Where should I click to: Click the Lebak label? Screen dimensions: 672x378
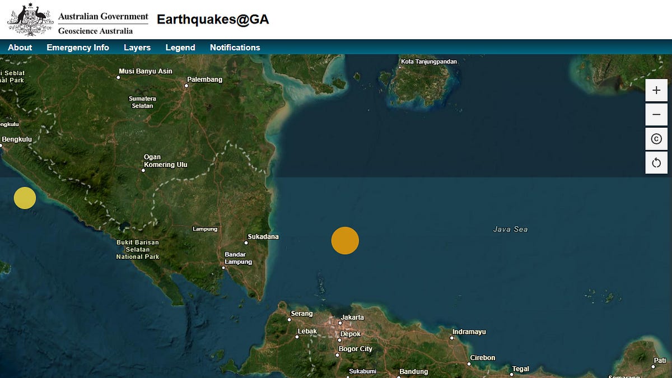click(x=307, y=331)
